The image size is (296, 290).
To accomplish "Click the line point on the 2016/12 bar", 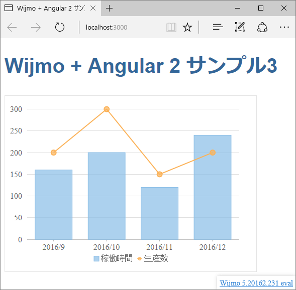I will 213,153.
